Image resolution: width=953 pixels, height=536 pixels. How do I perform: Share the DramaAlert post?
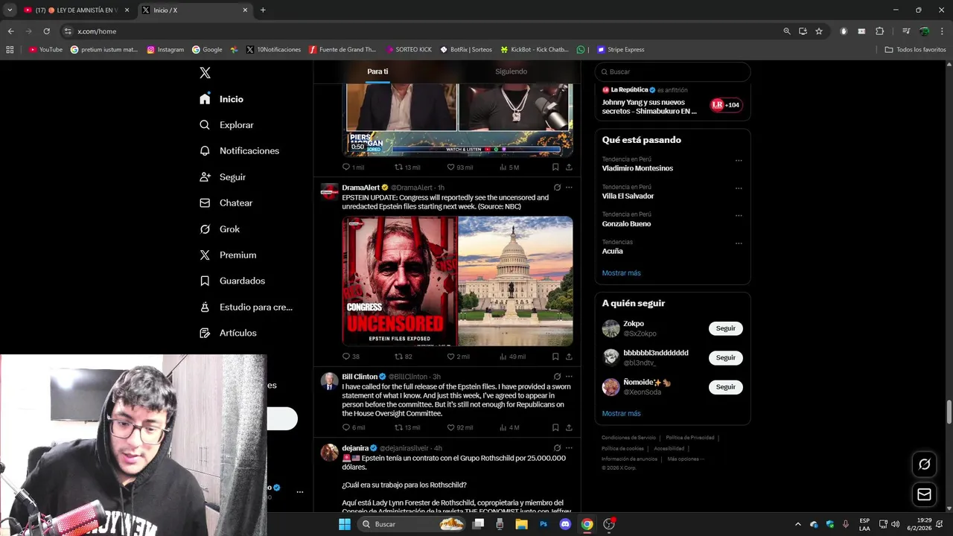(569, 357)
